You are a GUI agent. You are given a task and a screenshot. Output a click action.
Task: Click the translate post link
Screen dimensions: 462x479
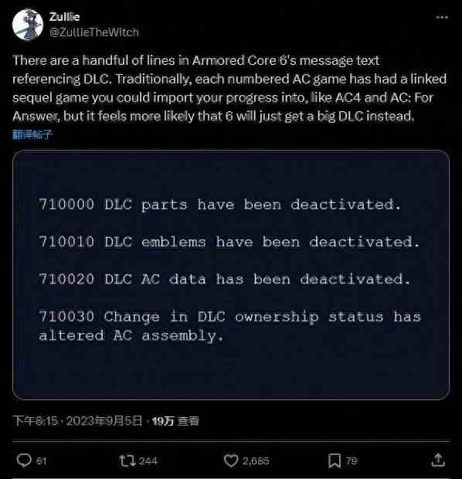click(32, 134)
